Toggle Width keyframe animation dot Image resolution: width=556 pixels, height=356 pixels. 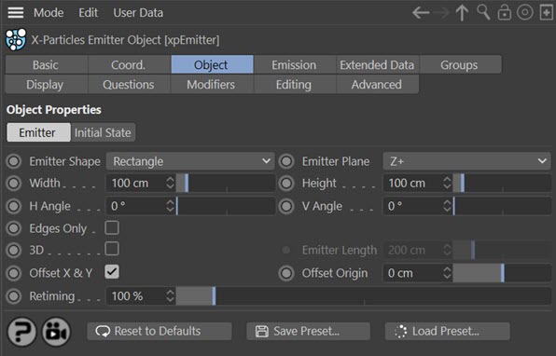14,184
